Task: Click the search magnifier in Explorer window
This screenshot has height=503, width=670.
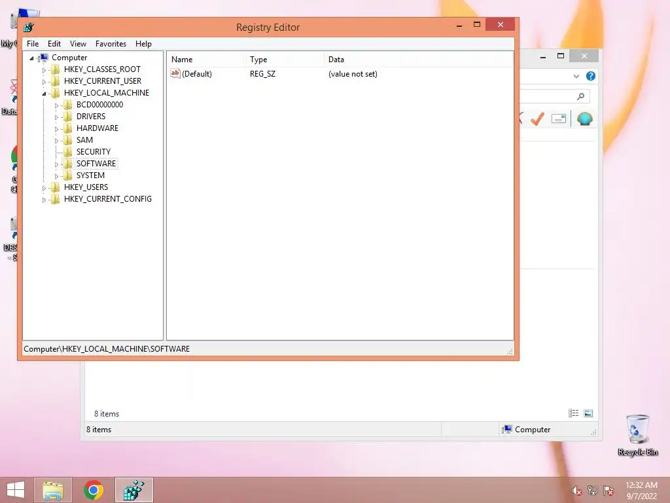Action: tap(581, 97)
